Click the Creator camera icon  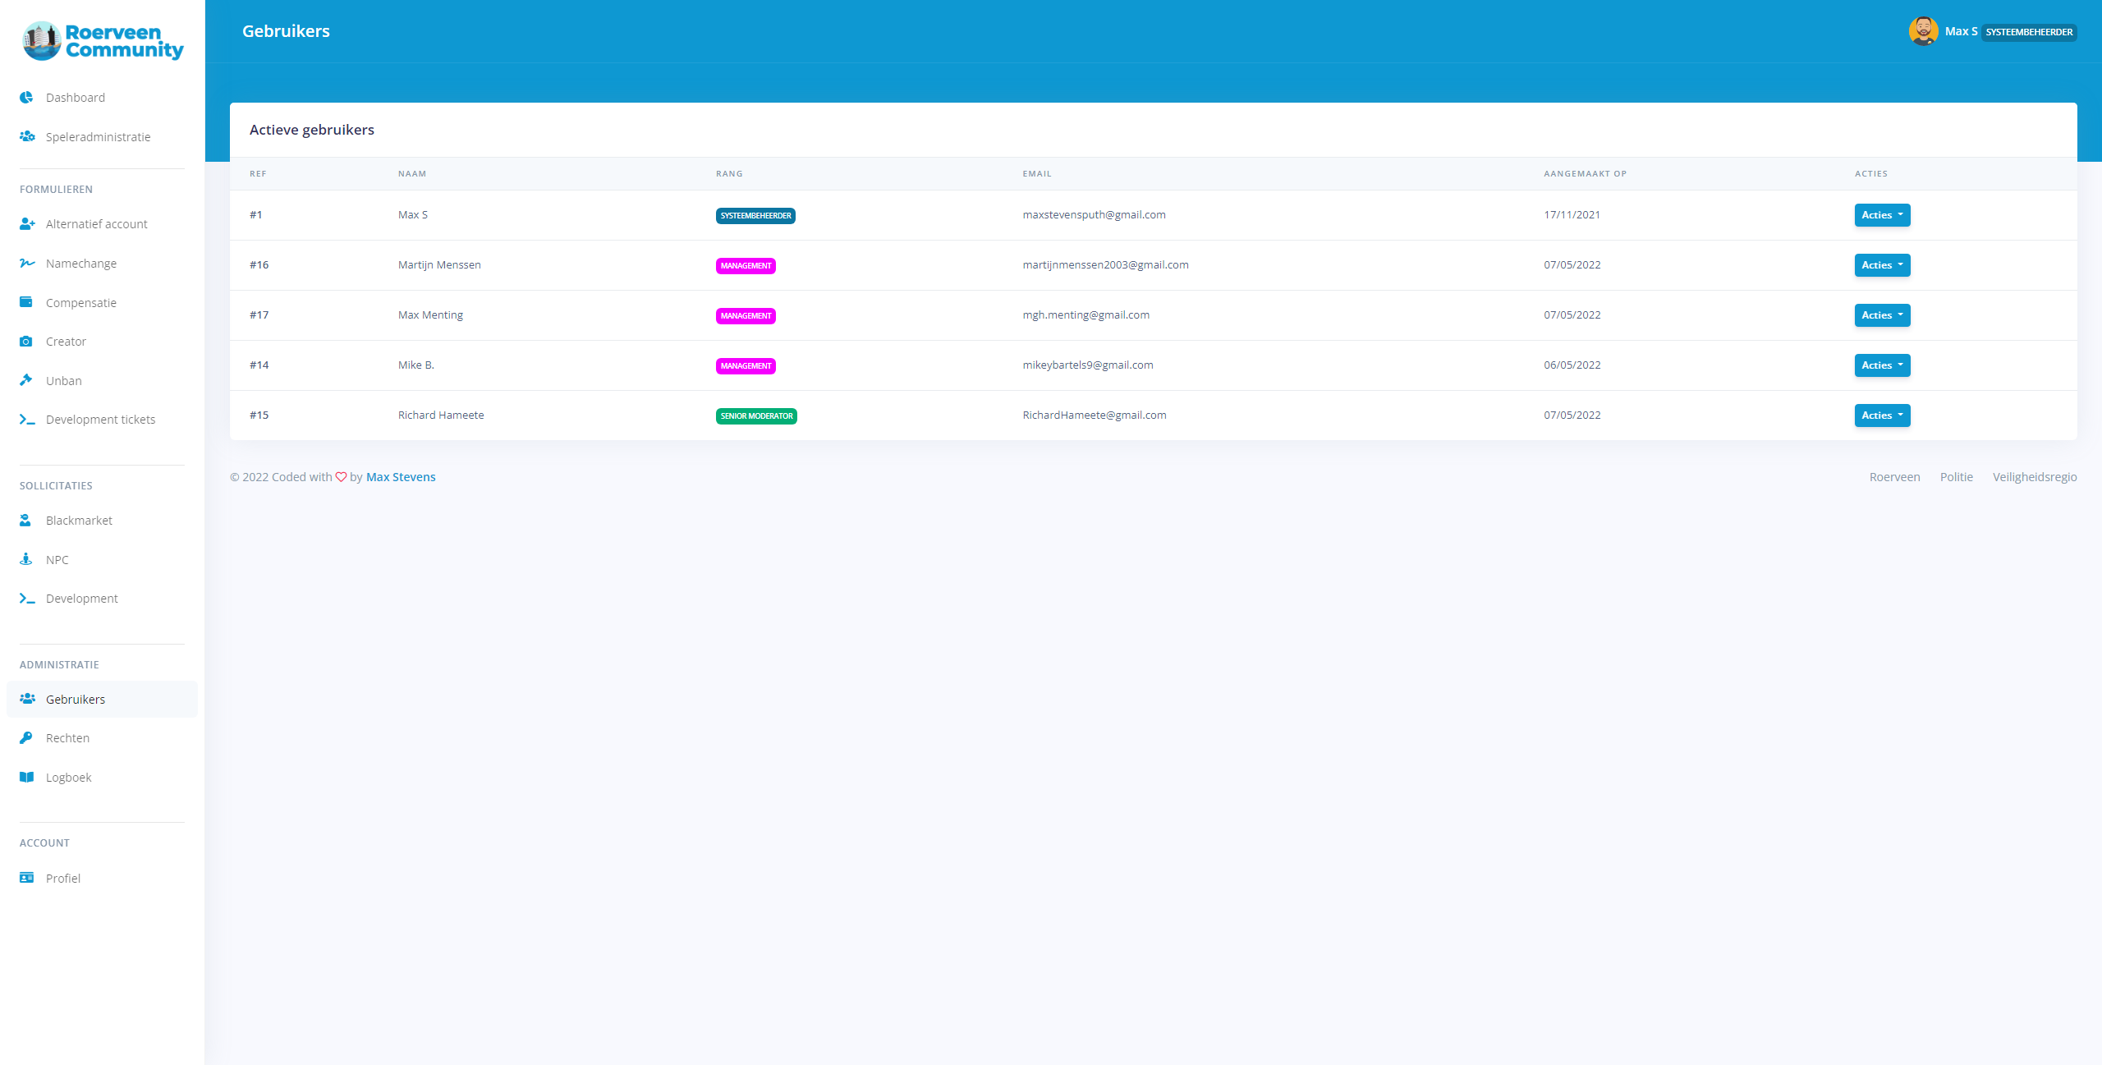click(x=26, y=341)
